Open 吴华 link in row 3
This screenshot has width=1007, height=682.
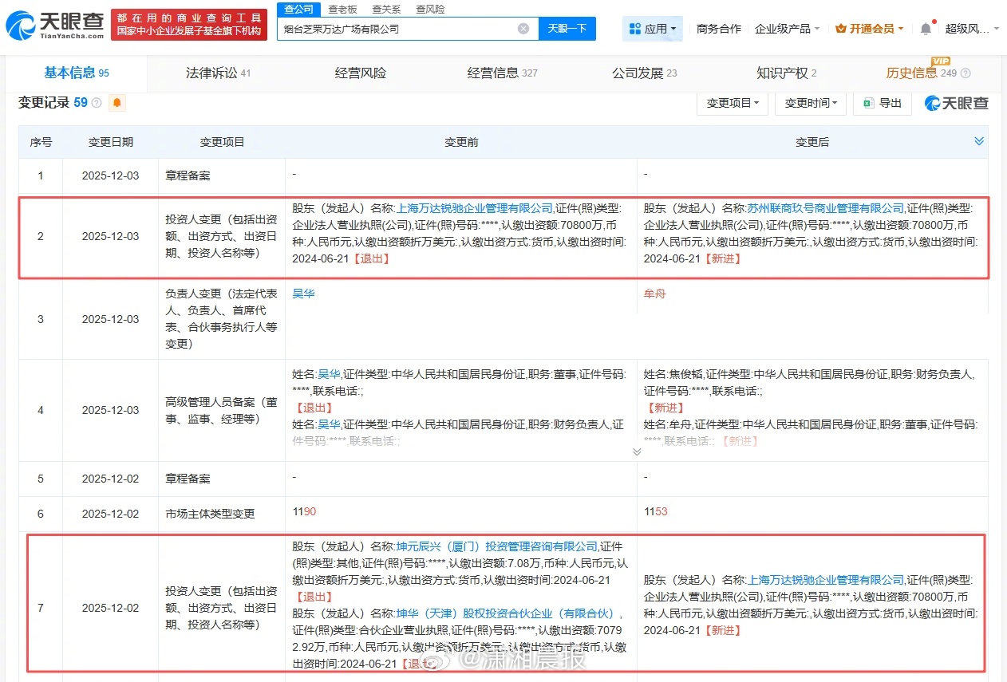point(303,294)
